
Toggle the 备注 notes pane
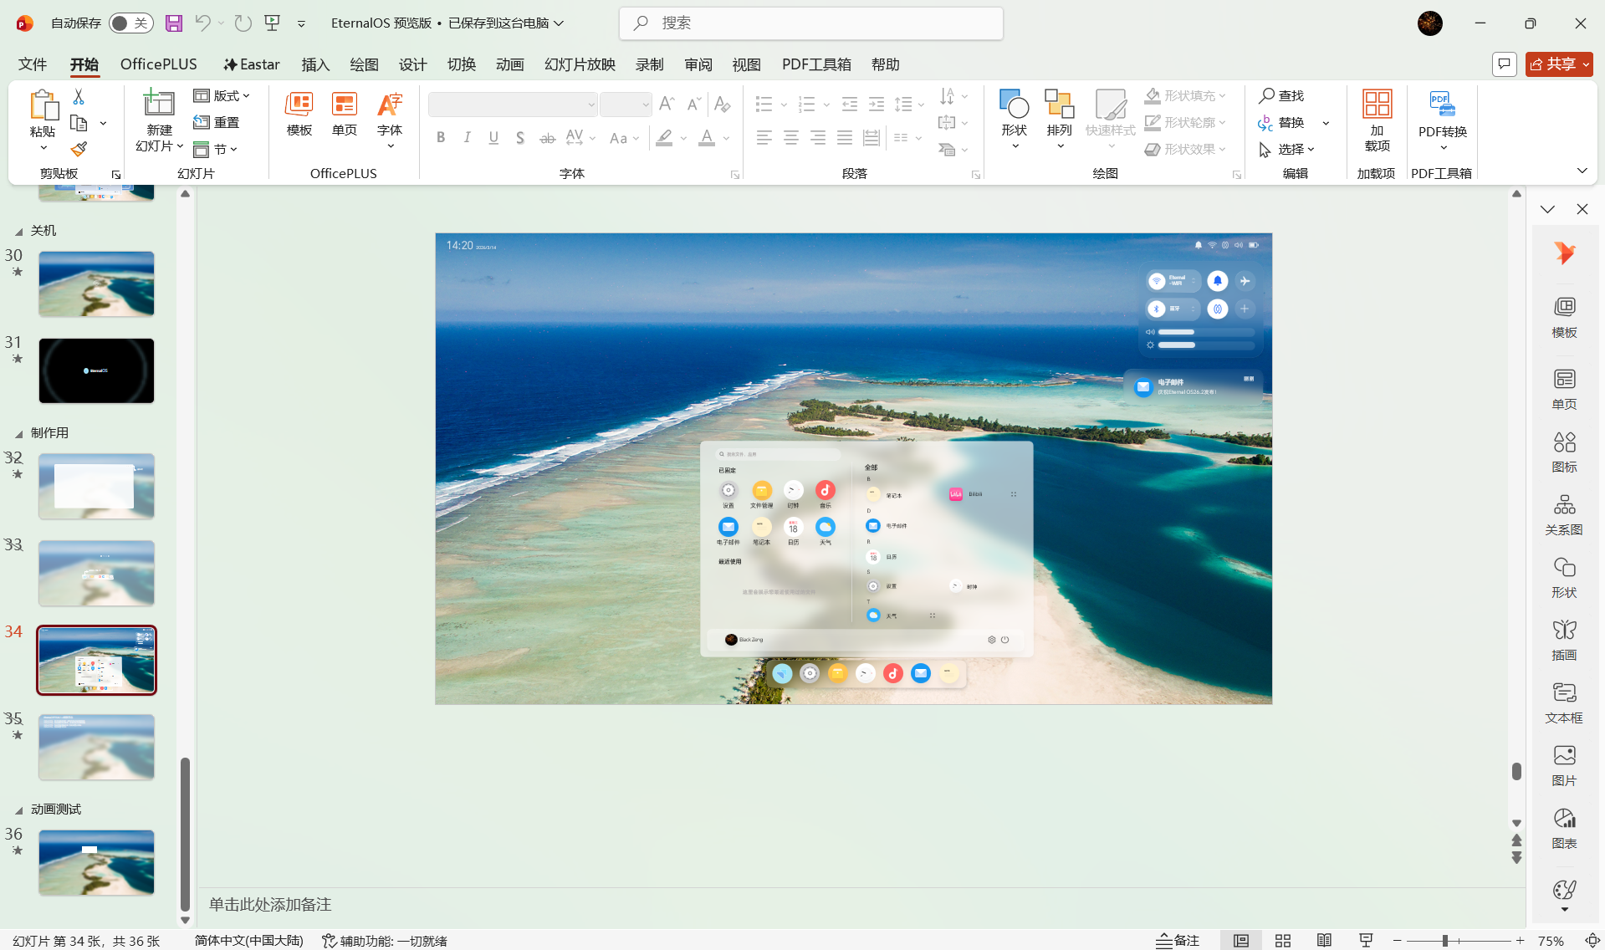(1178, 941)
